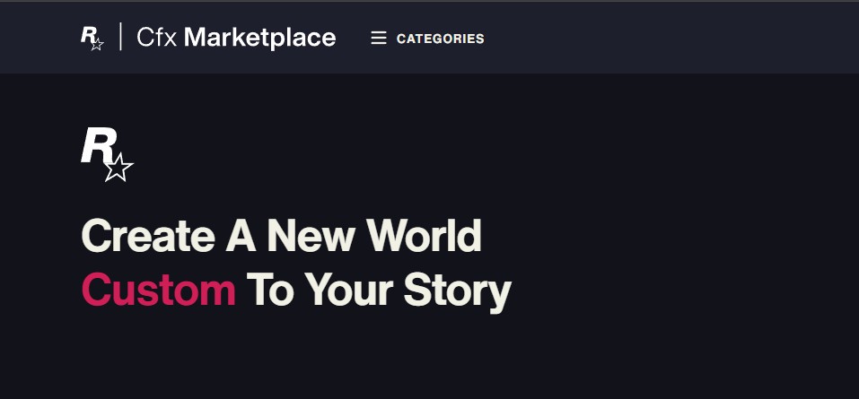Click the large Rockstar logo above the headline

pos(107,154)
